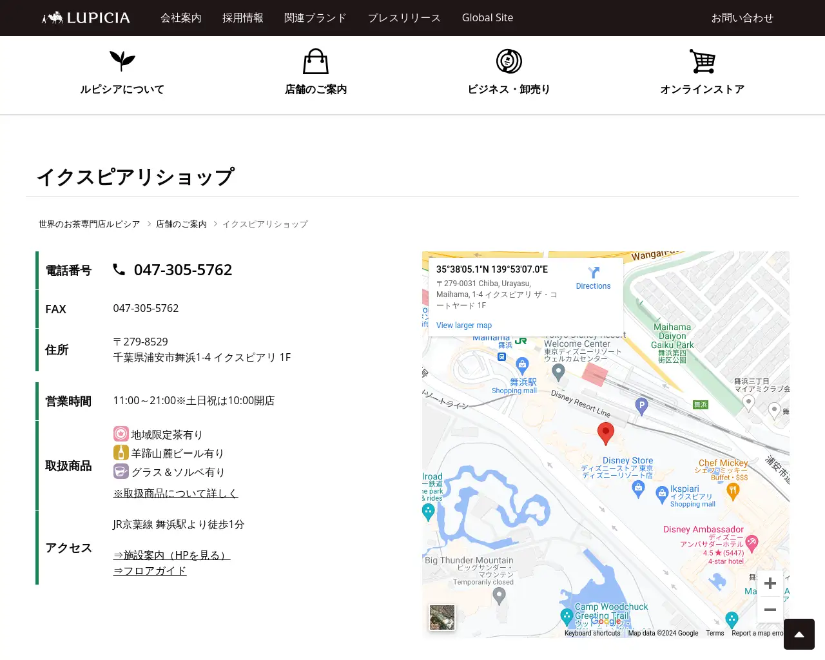Click the phone number 047-305-5762 heading
This screenshot has height=660, width=825.
(183, 270)
